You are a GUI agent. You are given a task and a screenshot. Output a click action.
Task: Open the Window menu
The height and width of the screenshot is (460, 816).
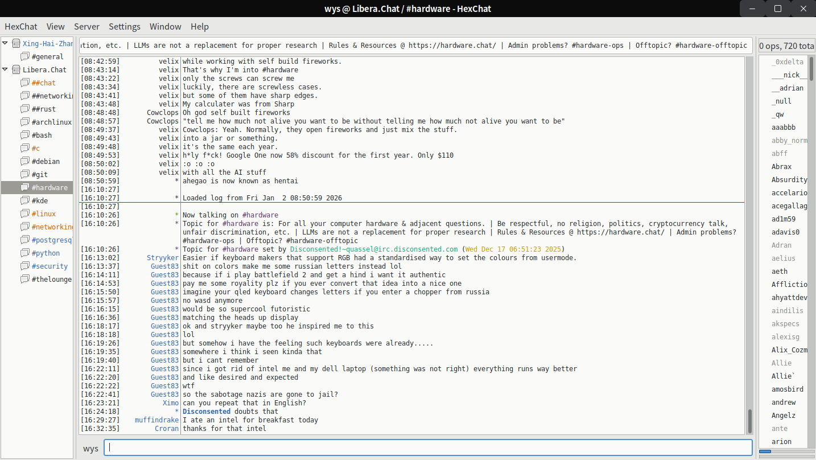pos(165,26)
